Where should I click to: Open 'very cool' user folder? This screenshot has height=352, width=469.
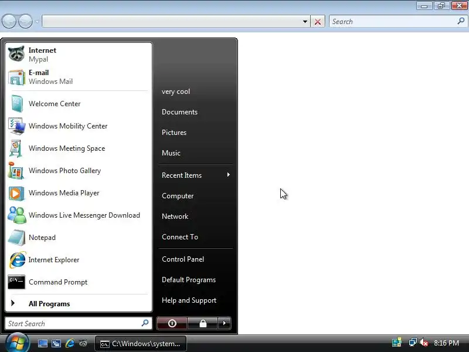point(176,92)
